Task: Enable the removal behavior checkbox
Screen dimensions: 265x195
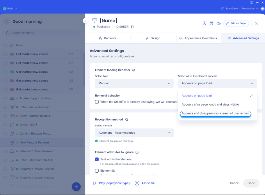Action: point(97,102)
